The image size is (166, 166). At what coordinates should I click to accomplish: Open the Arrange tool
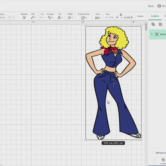50,18
